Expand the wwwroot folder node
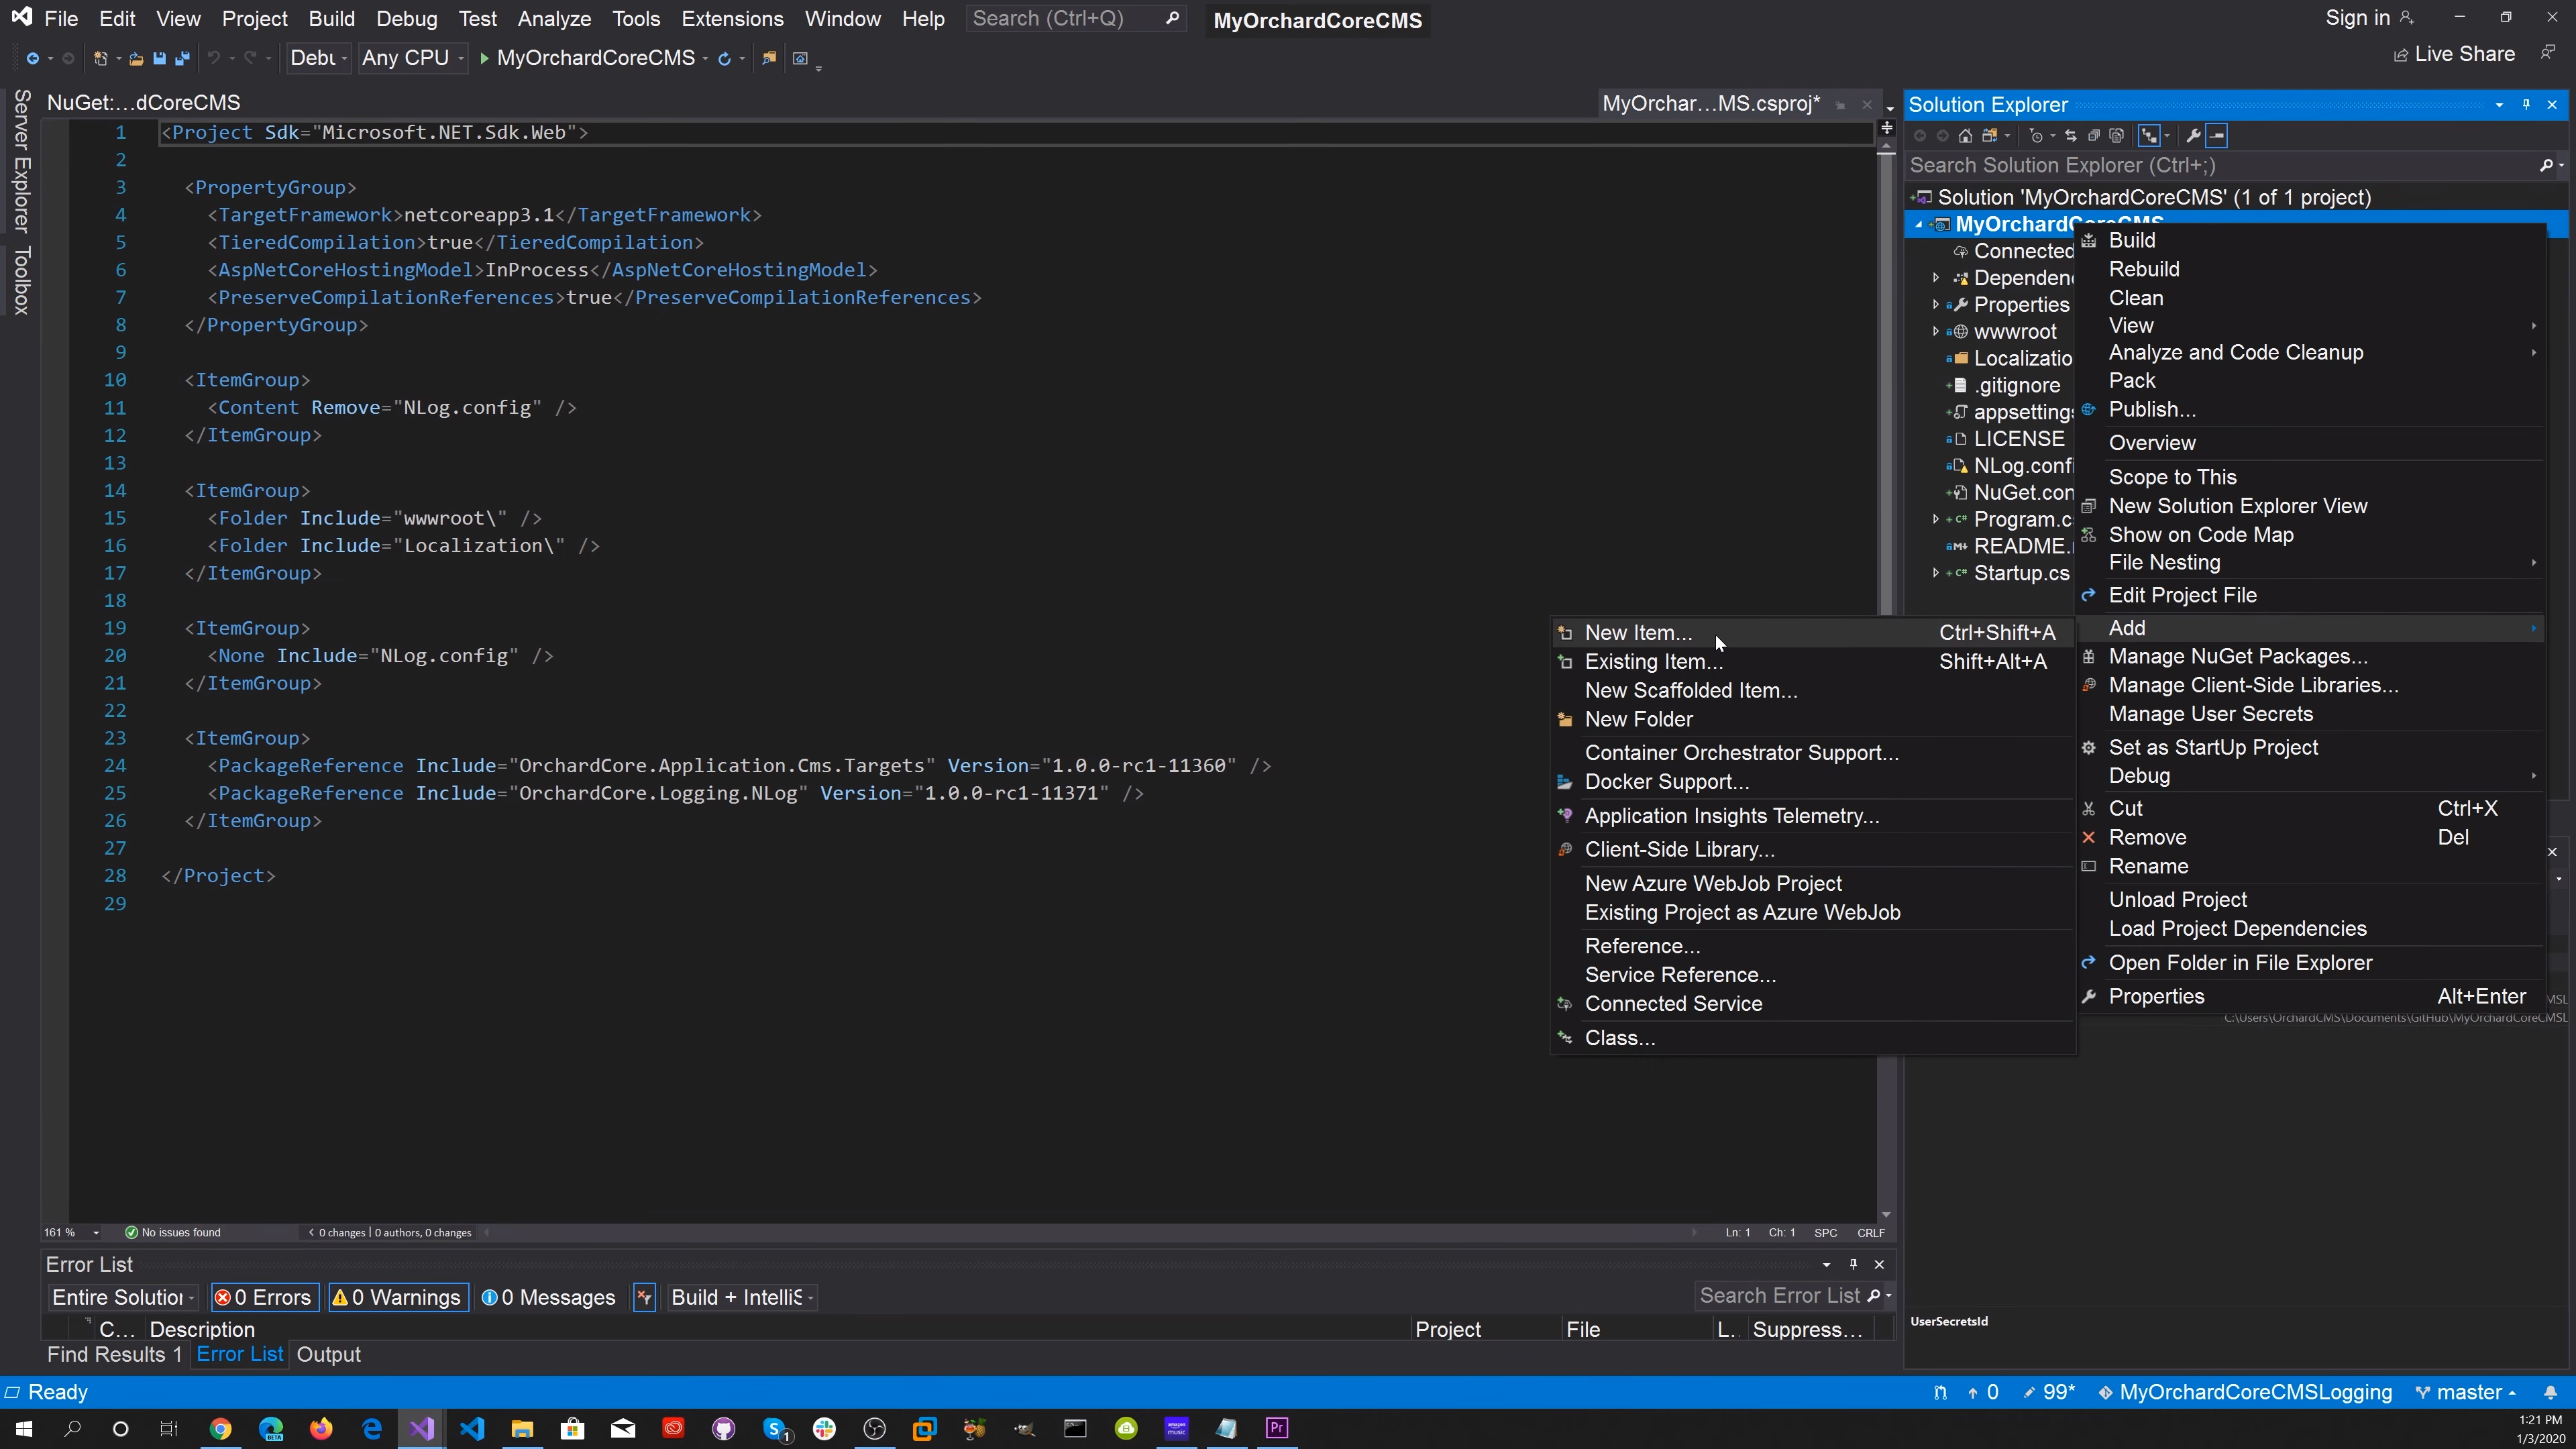Screen dimensions: 2576x1449 click(1936, 332)
